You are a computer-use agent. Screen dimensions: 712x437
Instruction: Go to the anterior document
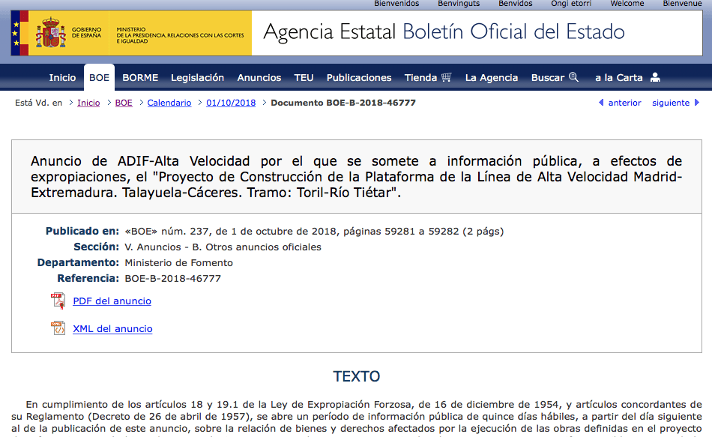pyautogui.click(x=624, y=103)
